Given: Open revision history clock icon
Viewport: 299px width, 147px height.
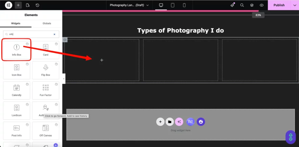Looking at the screenshot, I should [37, 5].
